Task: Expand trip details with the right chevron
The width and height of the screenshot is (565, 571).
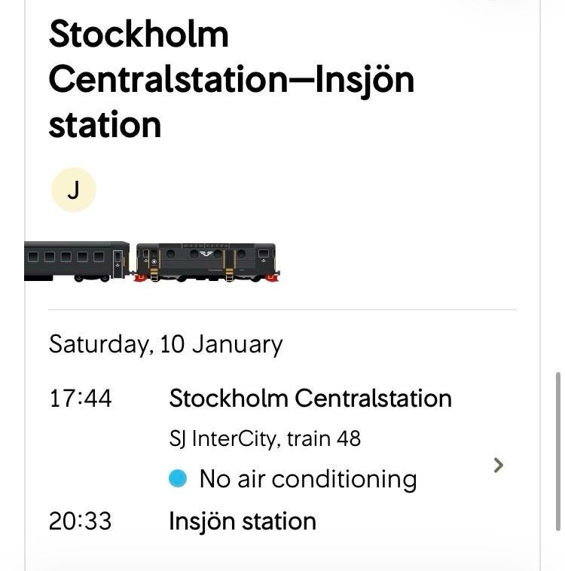Action: pos(498,465)
